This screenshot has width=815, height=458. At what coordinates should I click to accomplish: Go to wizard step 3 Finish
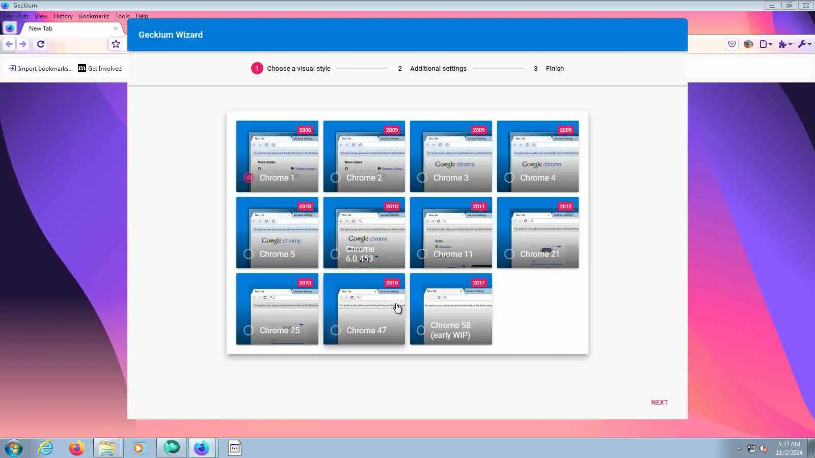[x=549, y=68]
